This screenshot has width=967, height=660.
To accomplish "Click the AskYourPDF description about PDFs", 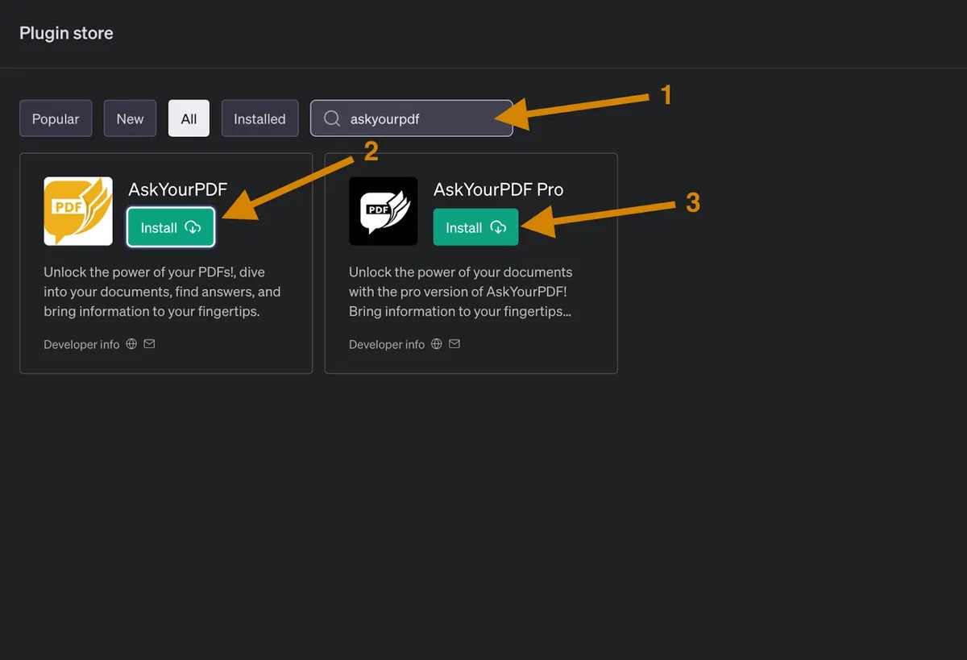I will pos(163,292).
